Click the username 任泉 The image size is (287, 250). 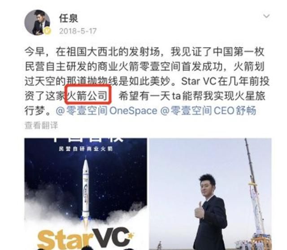(69, 18)
